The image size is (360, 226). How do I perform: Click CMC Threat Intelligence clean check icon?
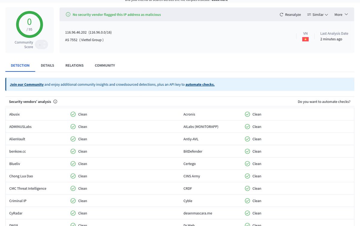pos(73,188)
